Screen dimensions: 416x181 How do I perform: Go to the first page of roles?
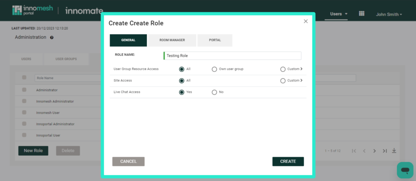click(x=354, y=151)
